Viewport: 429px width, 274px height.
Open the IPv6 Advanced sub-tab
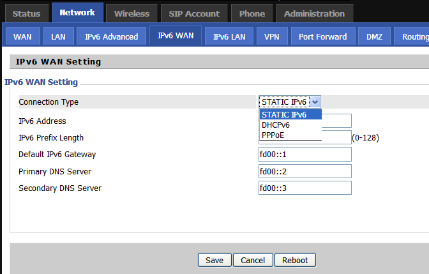click(111, 36)
